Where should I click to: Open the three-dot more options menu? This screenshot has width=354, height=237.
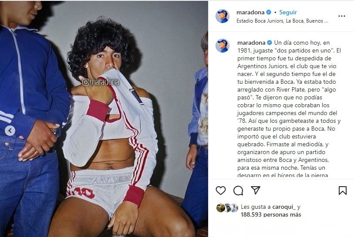341,16
